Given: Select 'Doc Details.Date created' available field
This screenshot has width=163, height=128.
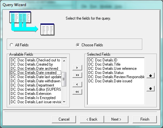Looking at the screenshot, I should 36,73.
